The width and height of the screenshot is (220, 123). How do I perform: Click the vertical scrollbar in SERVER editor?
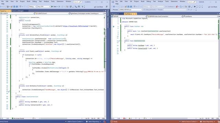tap(219, 54)
